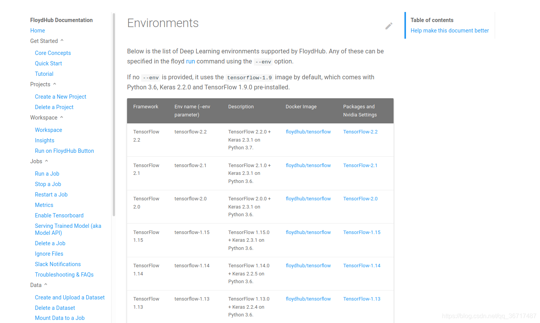The height and width of the screenshot is (323, 540).
Task: Click Packages and Nvidia Settings header
Action: tap(360, 111)
